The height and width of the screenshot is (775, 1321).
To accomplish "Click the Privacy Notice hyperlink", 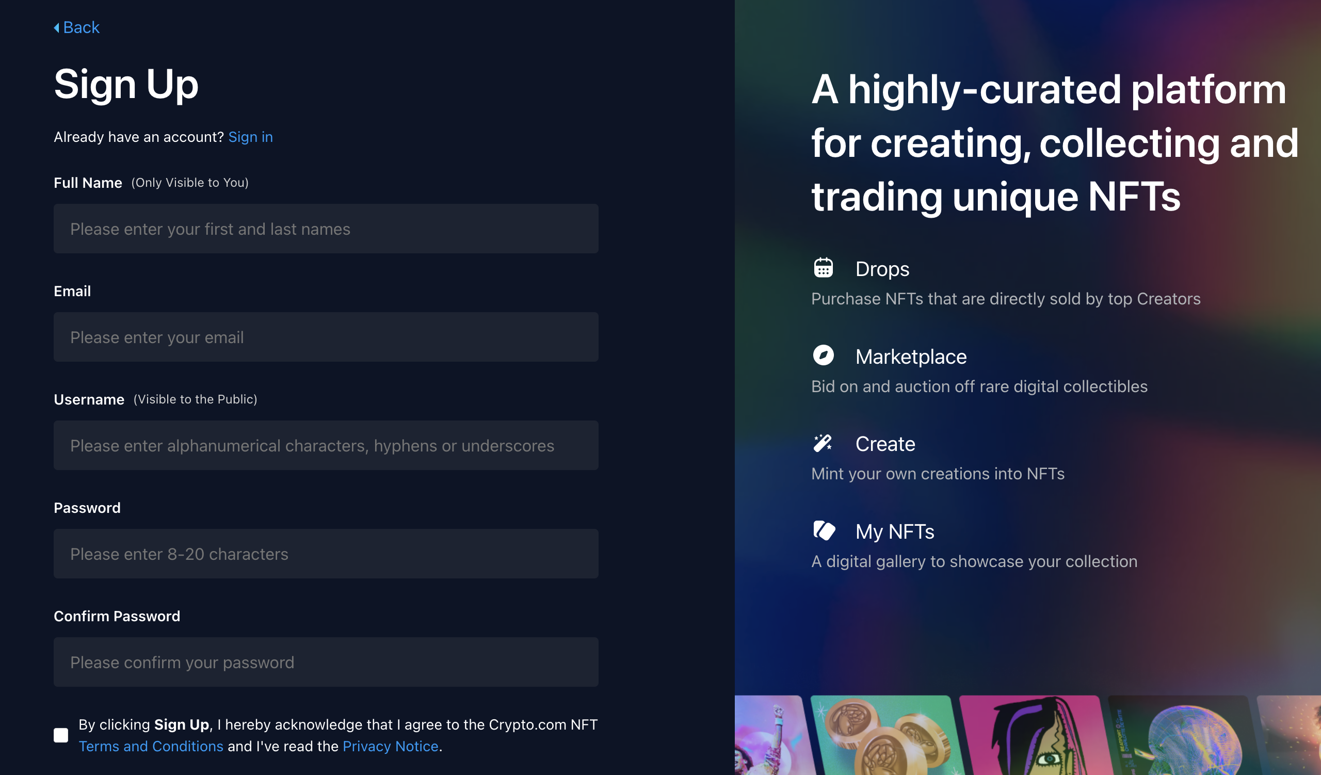I will coord(390,746).
